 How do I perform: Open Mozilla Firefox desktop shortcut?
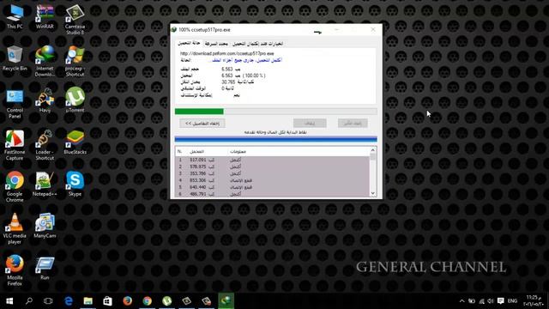15,271
